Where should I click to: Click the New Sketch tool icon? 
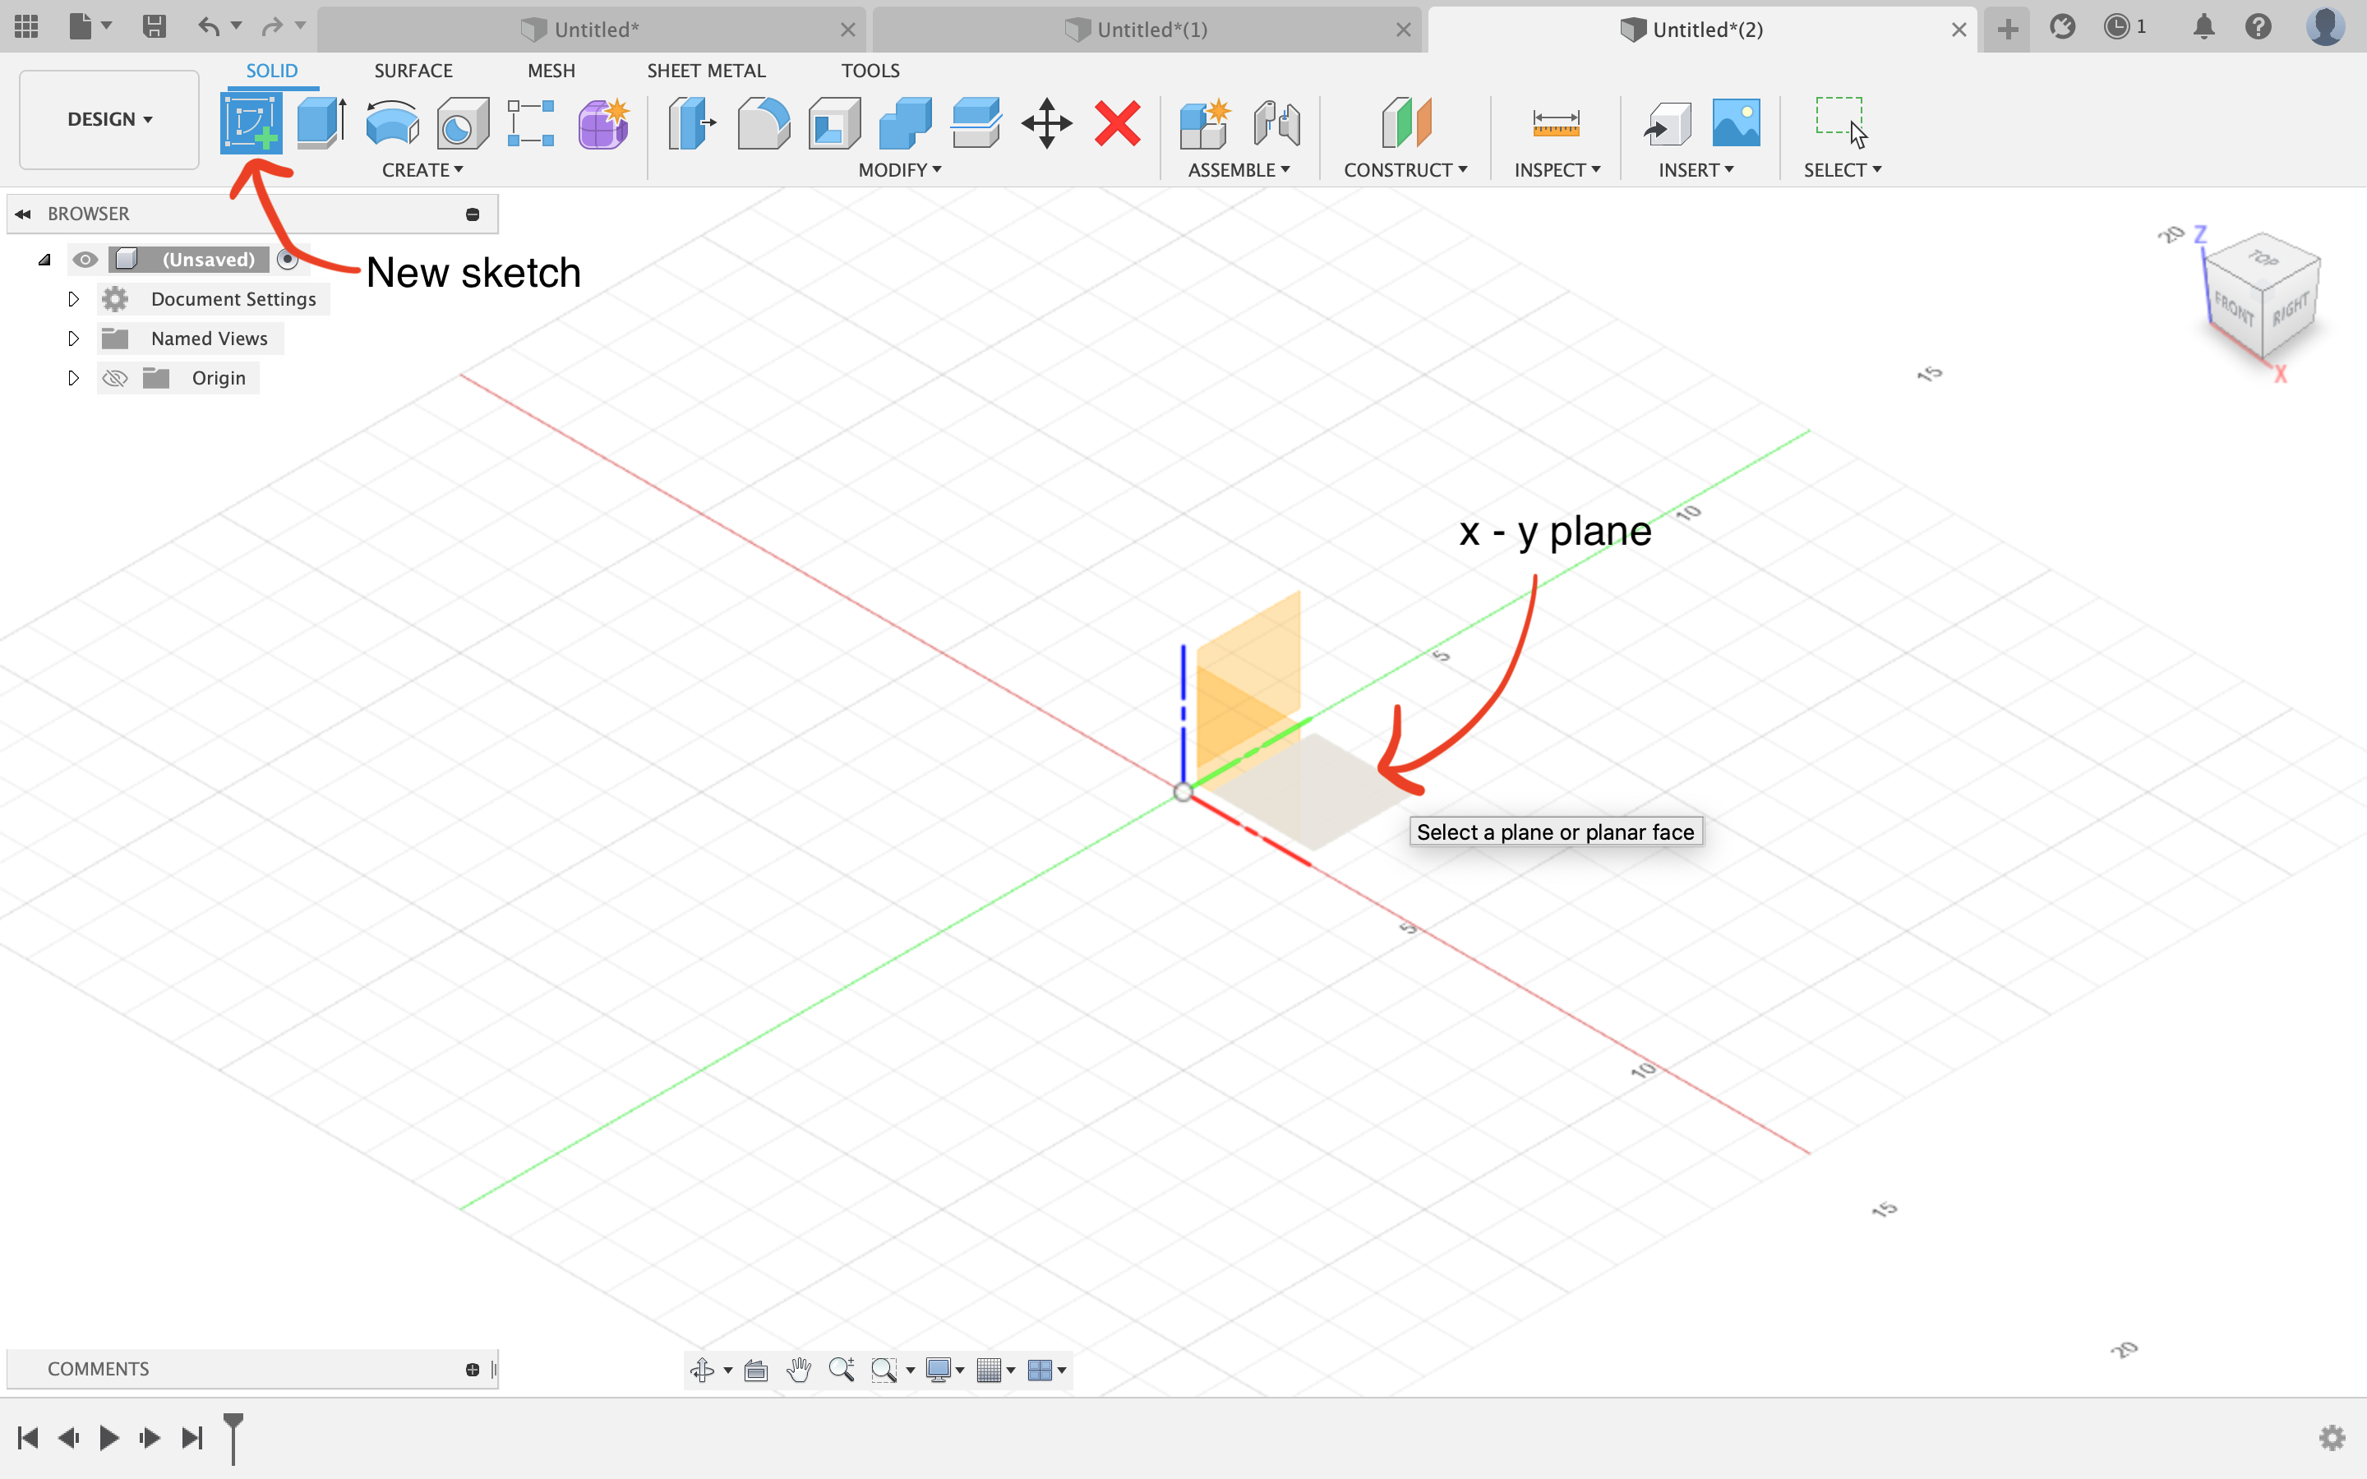coord(251,122)
